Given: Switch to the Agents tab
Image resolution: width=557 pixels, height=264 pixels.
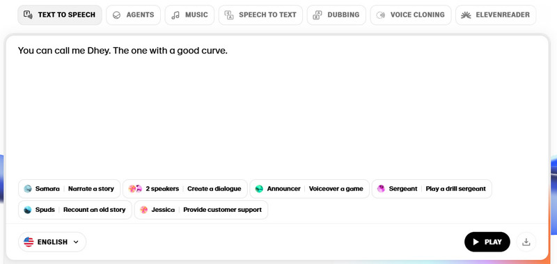Looking at the screenshot, I should tap(133, 15).
